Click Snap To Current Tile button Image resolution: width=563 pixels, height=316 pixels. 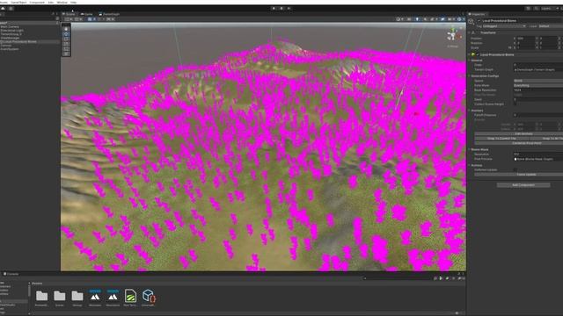[x=501, y=139]
